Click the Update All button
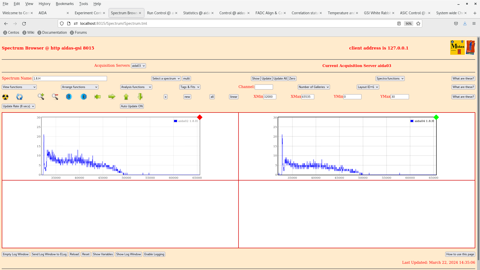 tap(280, 78)
